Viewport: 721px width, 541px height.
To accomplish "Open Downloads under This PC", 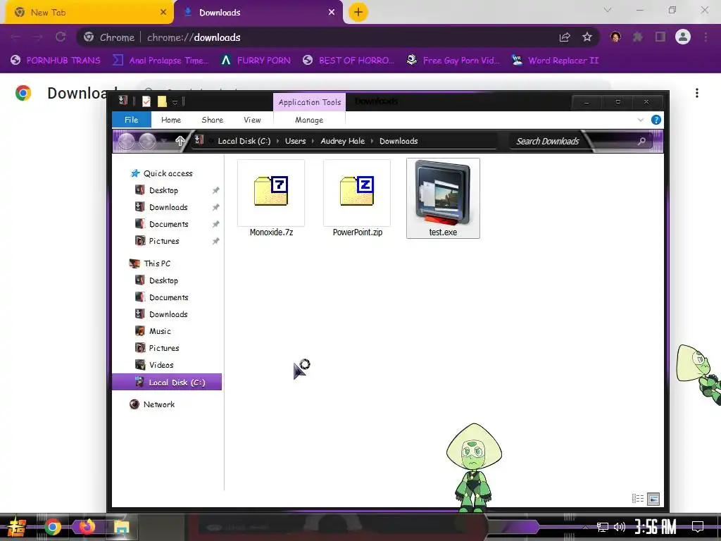I will [168, 314].
